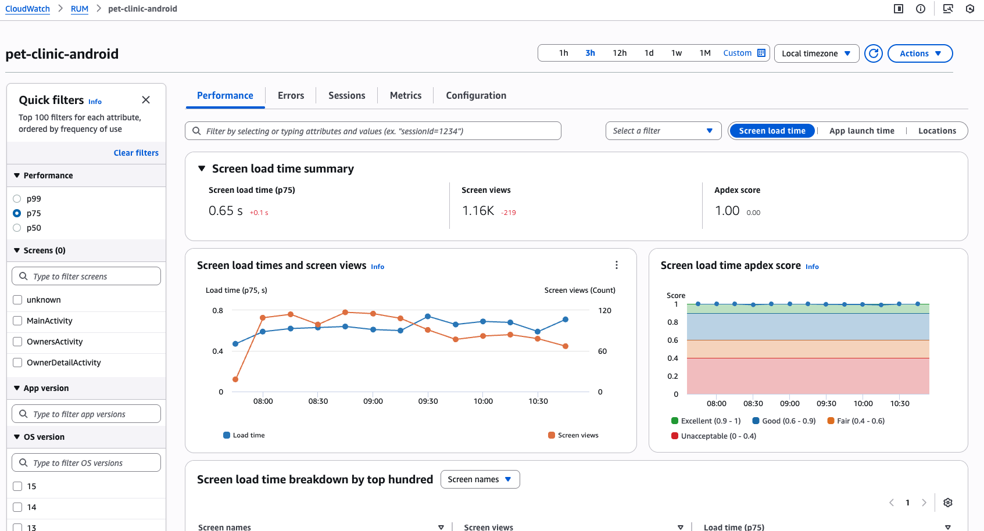Click the Clear filters link
984x531 pixels.
[x=136, y=153]
